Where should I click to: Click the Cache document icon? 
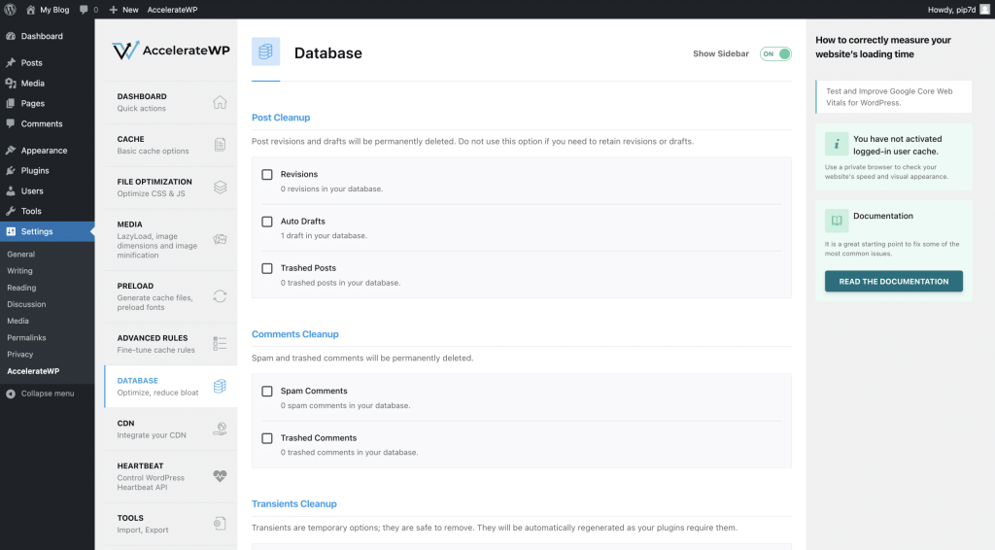(x=220, y=145)
